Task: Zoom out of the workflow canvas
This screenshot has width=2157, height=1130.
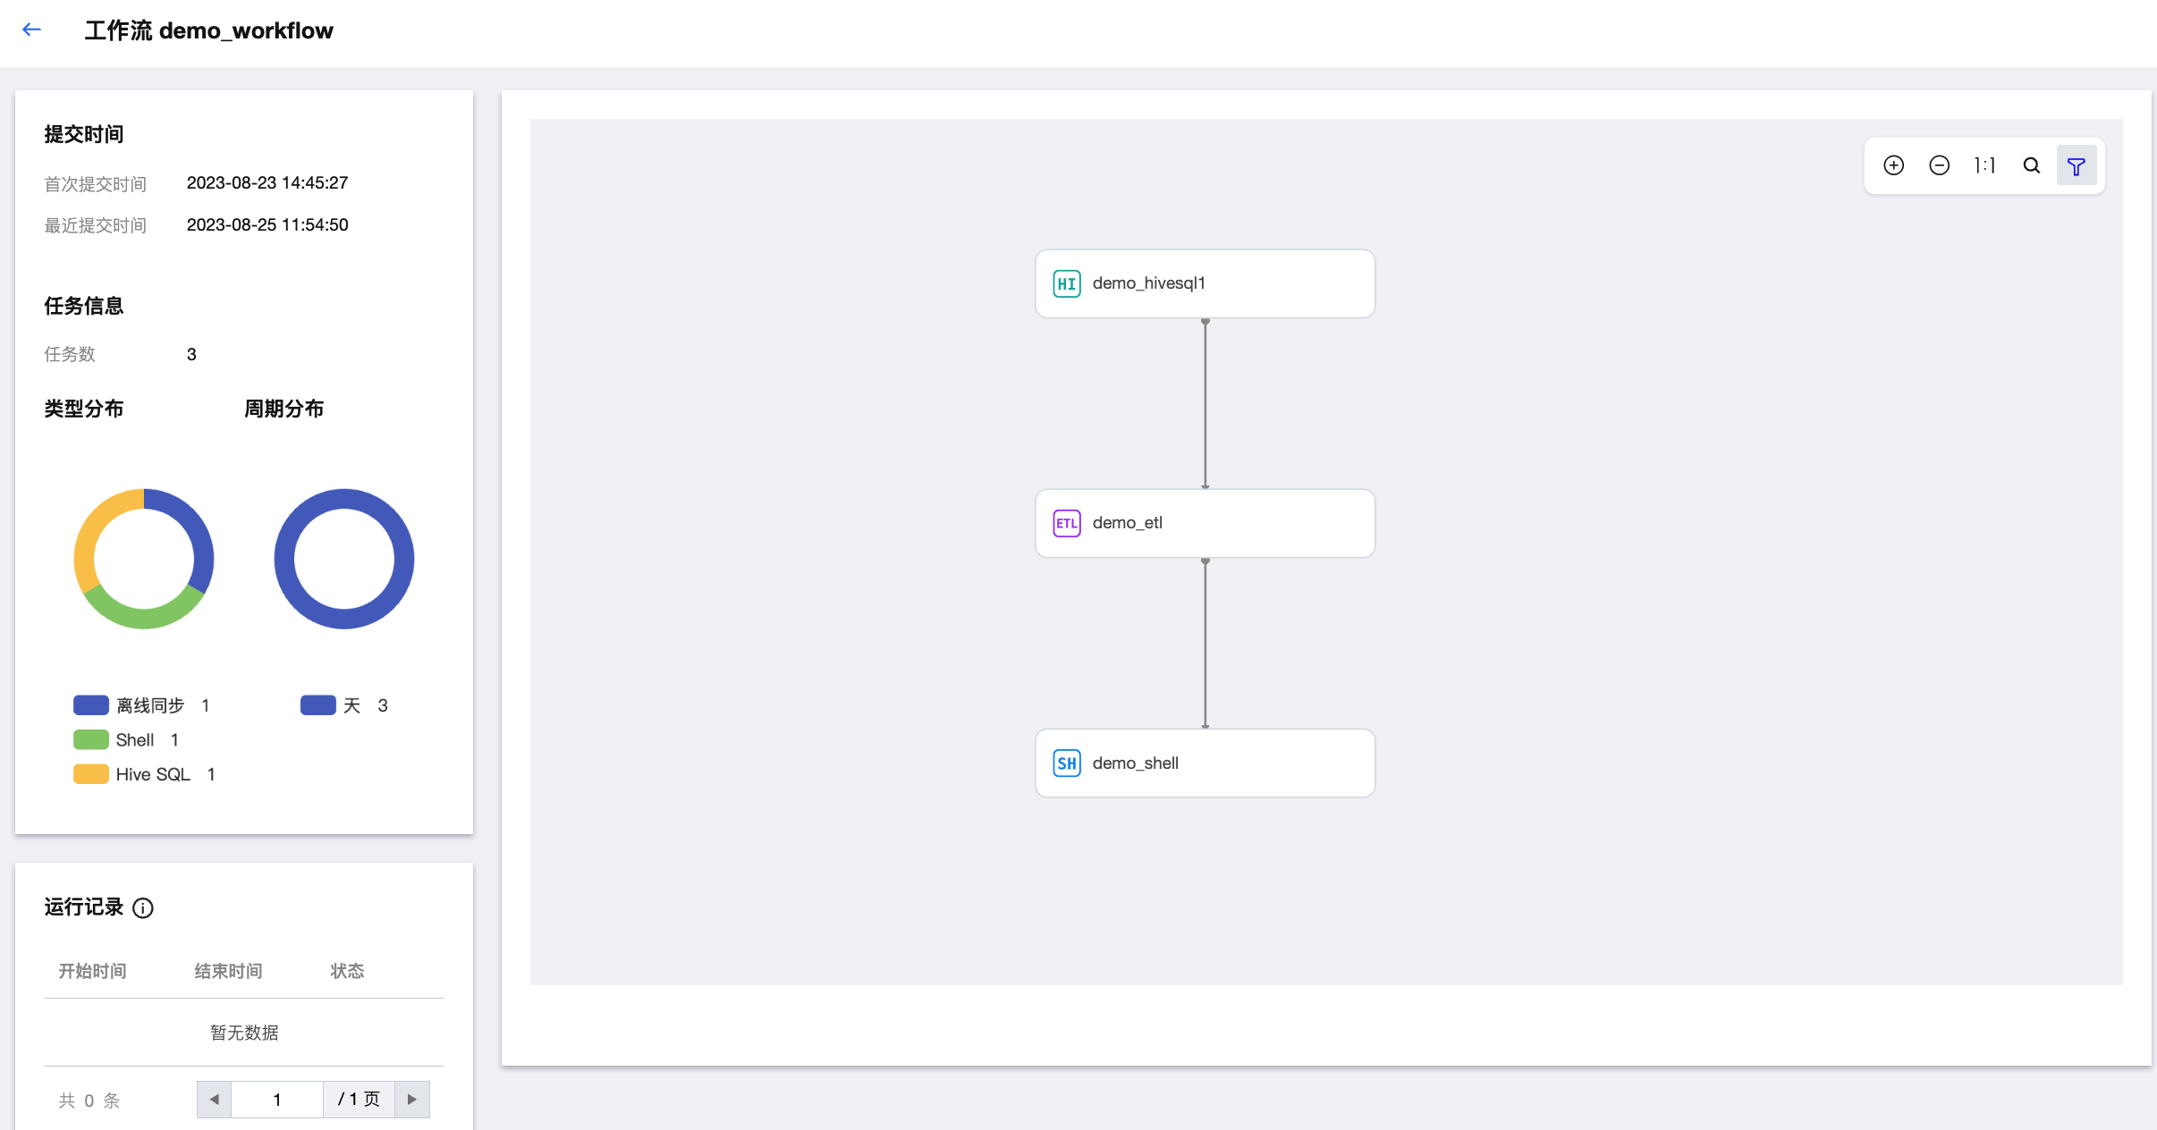Action: tap(1939, 165)
